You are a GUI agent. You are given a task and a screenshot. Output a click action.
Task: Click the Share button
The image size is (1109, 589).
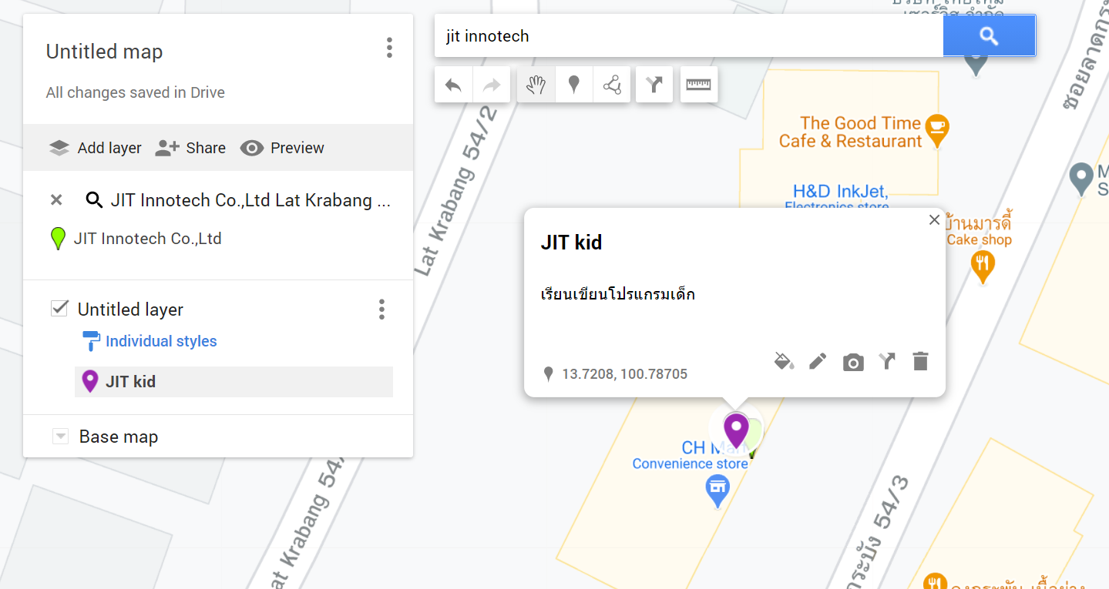pyautogui.click(x=190, y=148)
